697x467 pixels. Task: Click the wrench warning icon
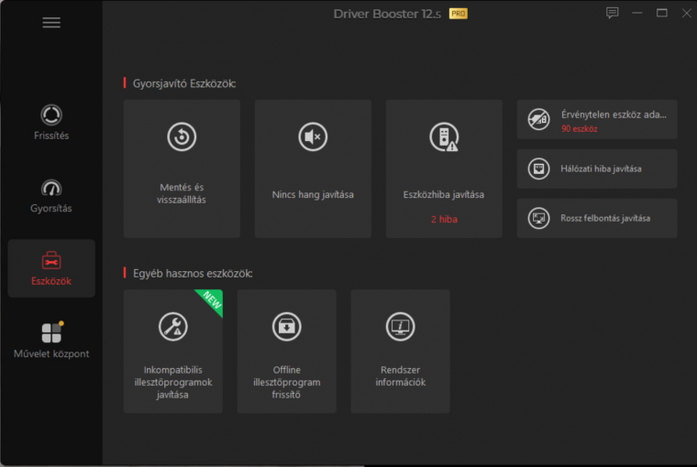pyautogui.click(x=173, y=327)
